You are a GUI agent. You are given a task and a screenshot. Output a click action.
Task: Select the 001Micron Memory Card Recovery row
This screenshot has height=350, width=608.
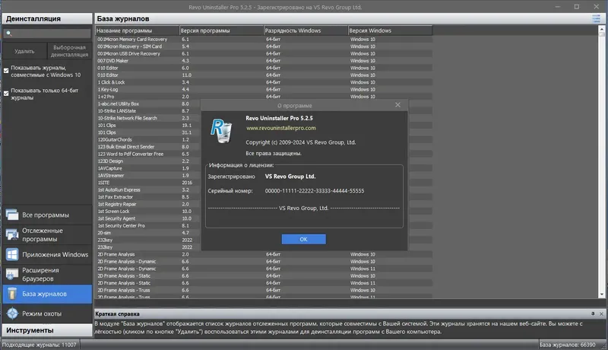click(x=264, y=40)
